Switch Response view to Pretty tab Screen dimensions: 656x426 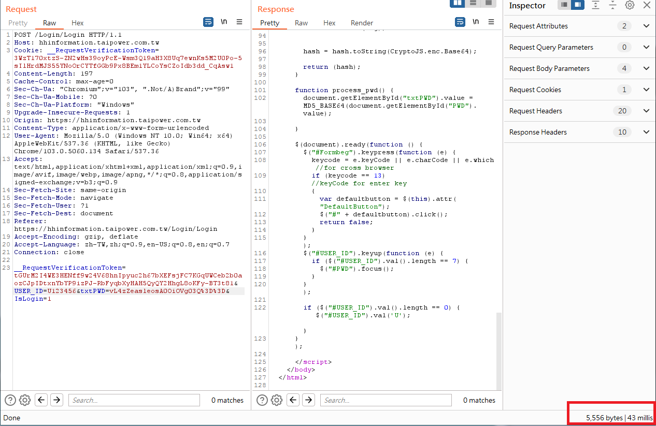[x=269, y=23]
